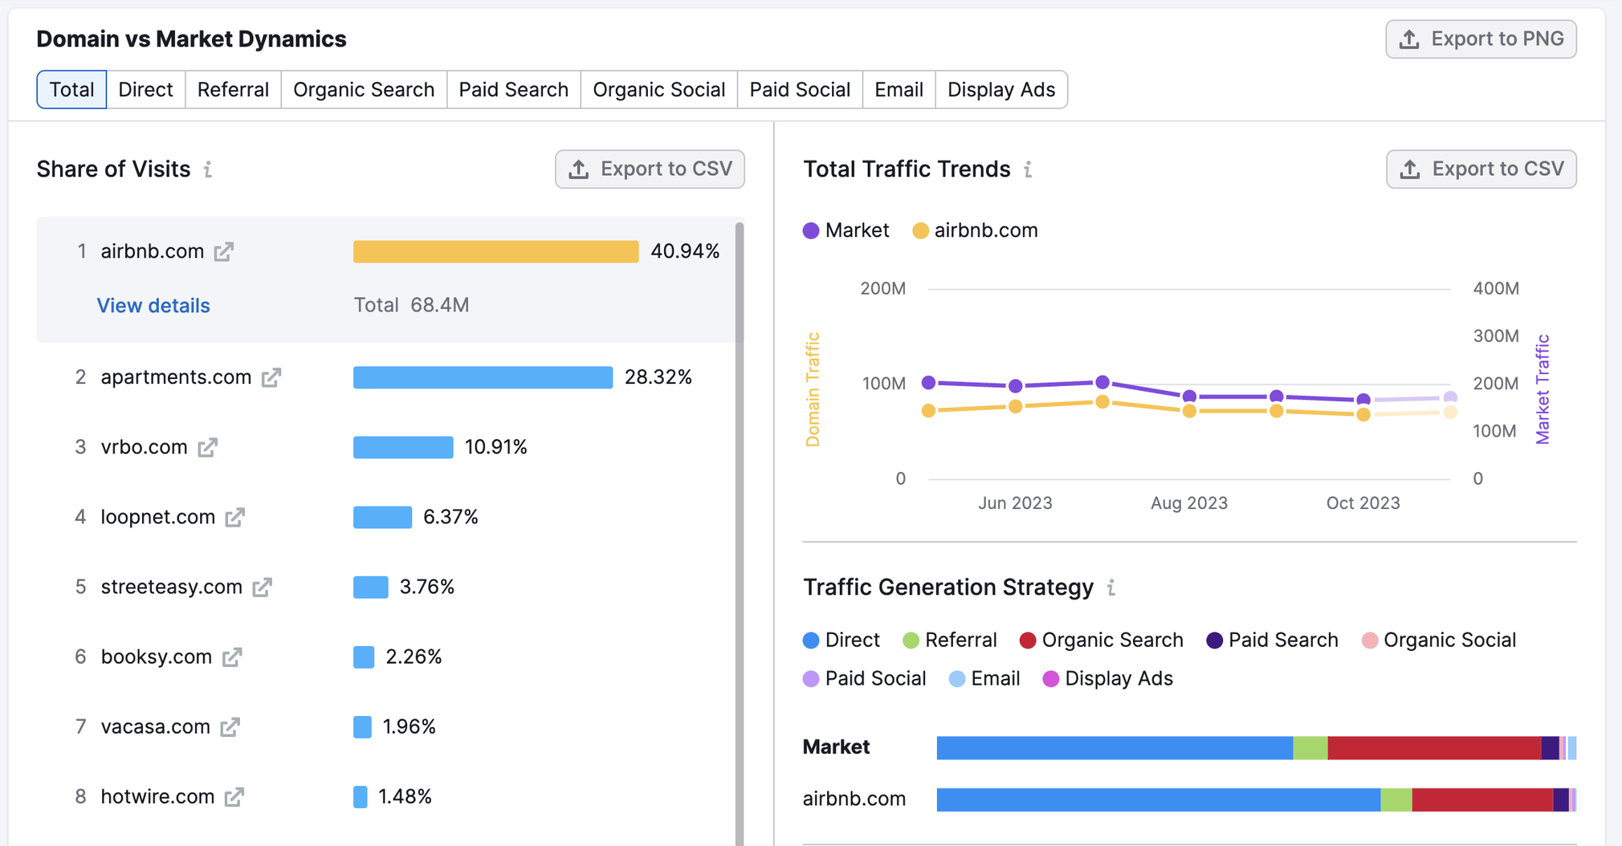1622x846 pixels.
Task: Switch to the Direct tab
Action: click(145, 89)
